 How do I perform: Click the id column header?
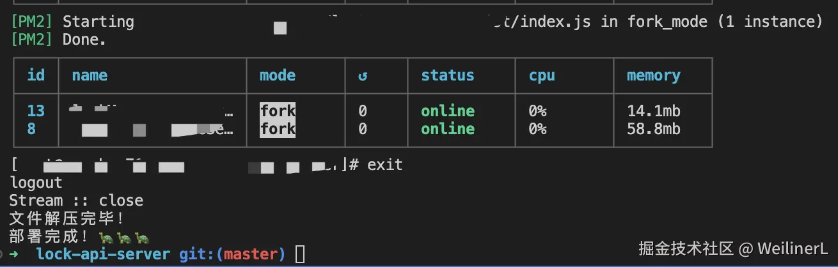(x=36, y=75)
